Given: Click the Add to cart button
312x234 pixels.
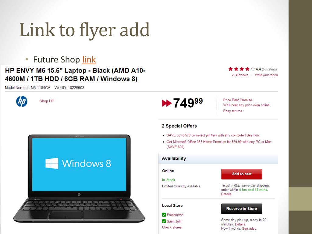Looking at the screenshot, I should point(242,174).
